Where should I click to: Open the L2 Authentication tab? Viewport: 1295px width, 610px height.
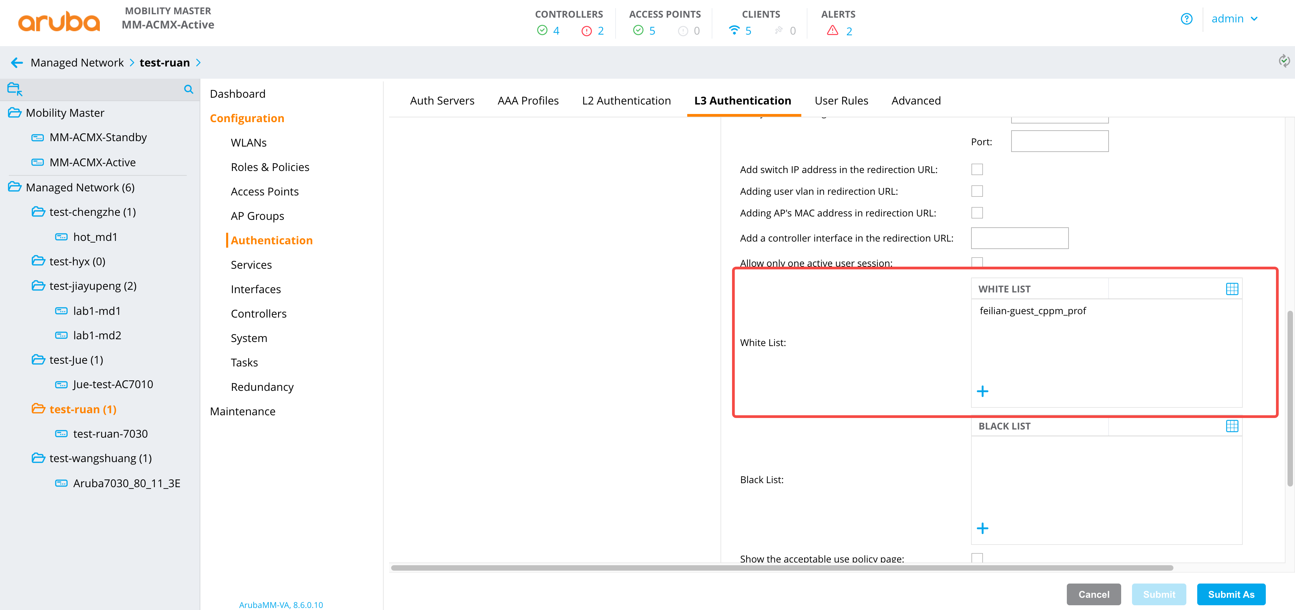(626, 100)
